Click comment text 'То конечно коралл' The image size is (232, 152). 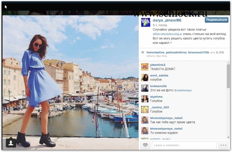point(164,133)
